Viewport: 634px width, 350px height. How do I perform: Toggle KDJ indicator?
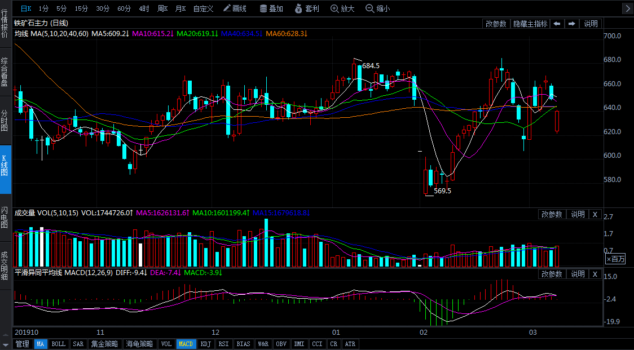point(206,344)
